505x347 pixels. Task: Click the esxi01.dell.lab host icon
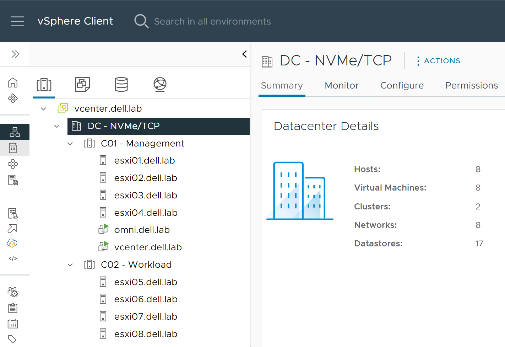click(103, 160)
